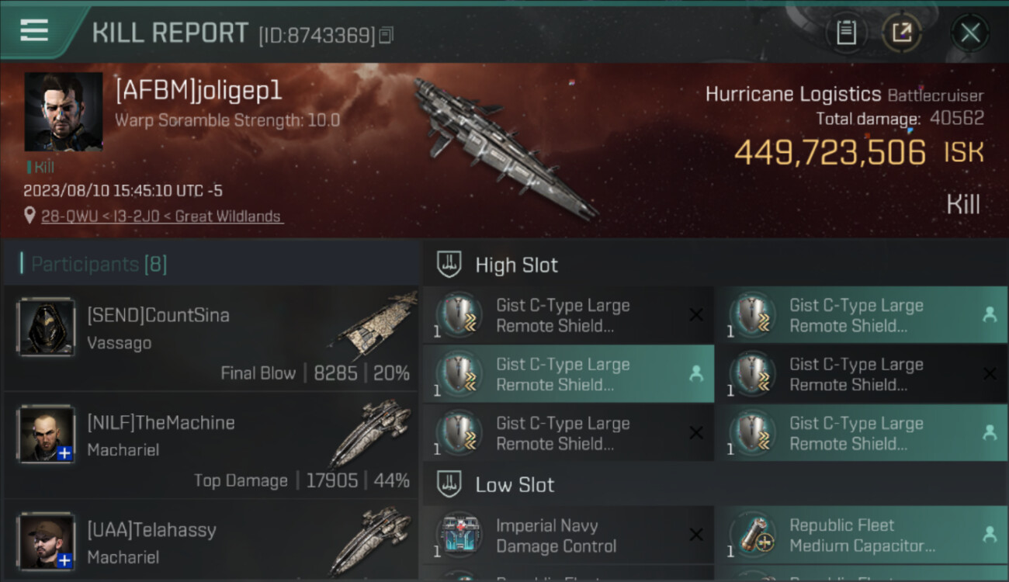Click the High Slot section header icon
The width and height of the screenshot is (1009, 582).
tap(450, 264)
